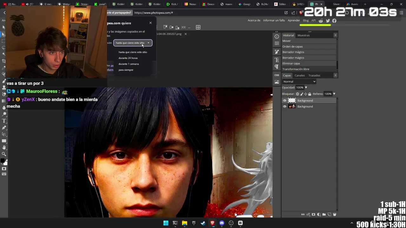The height and width of the screenshot is (228, 406).
Task: Collapse the side icon column arrows
Action: click(x=277, y=32)
